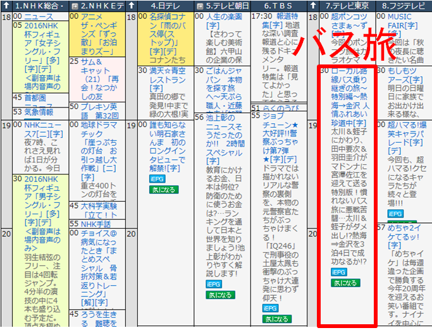Open 誰も知らない明石家さんま program link
This screenshot has width=432, height=335.
pyautogui.click(x=168, y=147)
